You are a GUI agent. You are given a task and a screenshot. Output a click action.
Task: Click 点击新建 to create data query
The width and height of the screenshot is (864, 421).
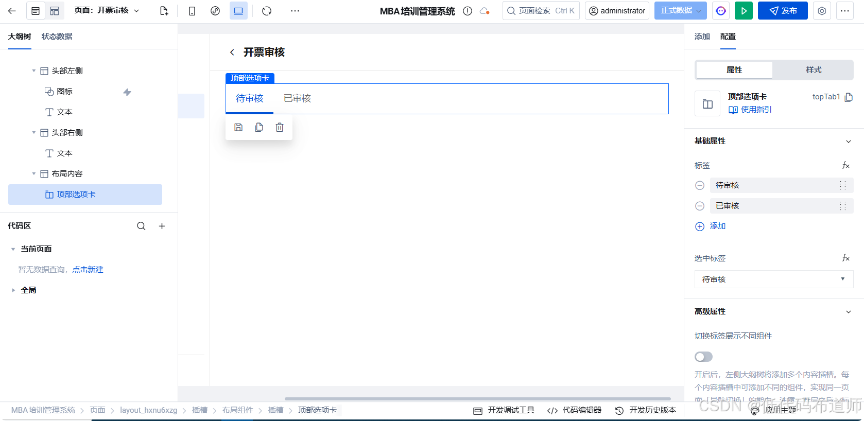tap(88, 270)
